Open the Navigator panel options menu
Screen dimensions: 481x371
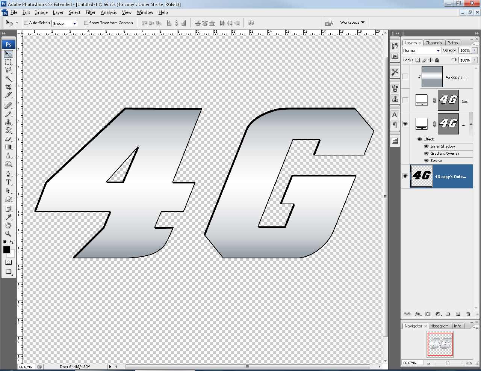click(475, 327)
